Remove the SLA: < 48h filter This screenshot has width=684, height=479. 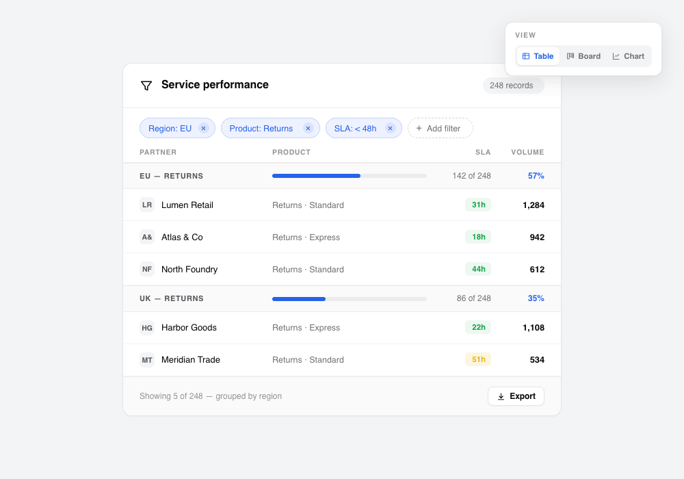click(x=390, y=128)
